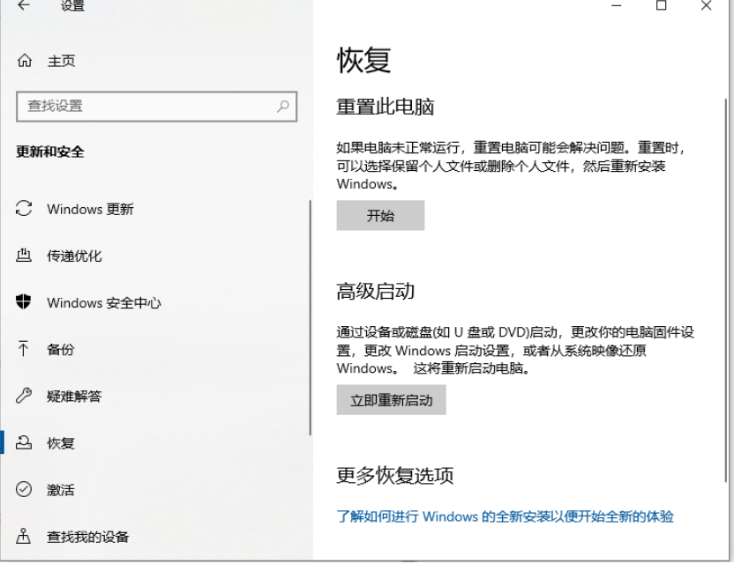Maximize the 设置 window
The image size is (734, 564).
coord(662,6)
